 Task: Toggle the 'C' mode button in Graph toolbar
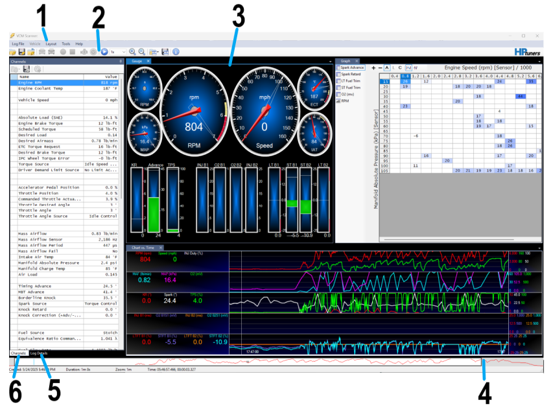coord(401,67)
